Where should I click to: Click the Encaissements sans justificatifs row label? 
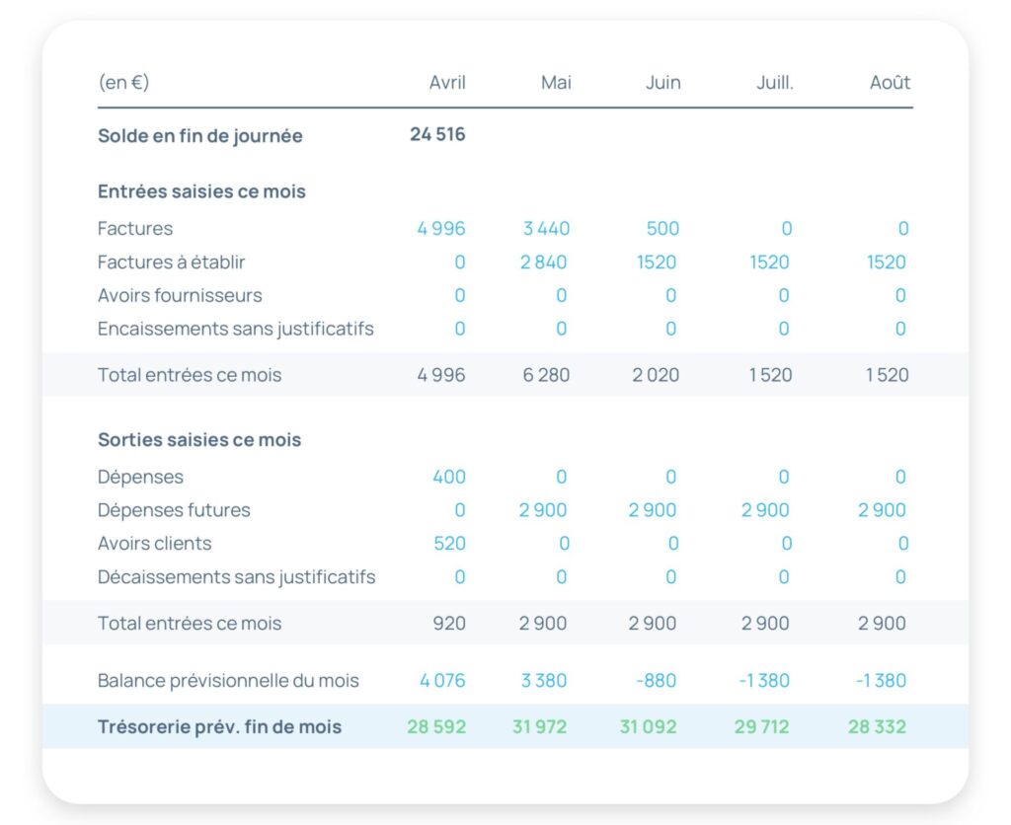click(235, 329)
